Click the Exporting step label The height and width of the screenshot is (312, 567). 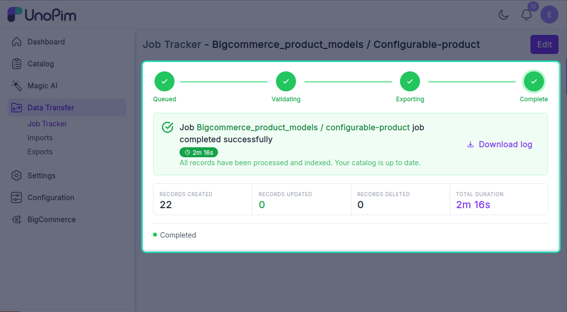pyautogui.click(x=410, y=99)
